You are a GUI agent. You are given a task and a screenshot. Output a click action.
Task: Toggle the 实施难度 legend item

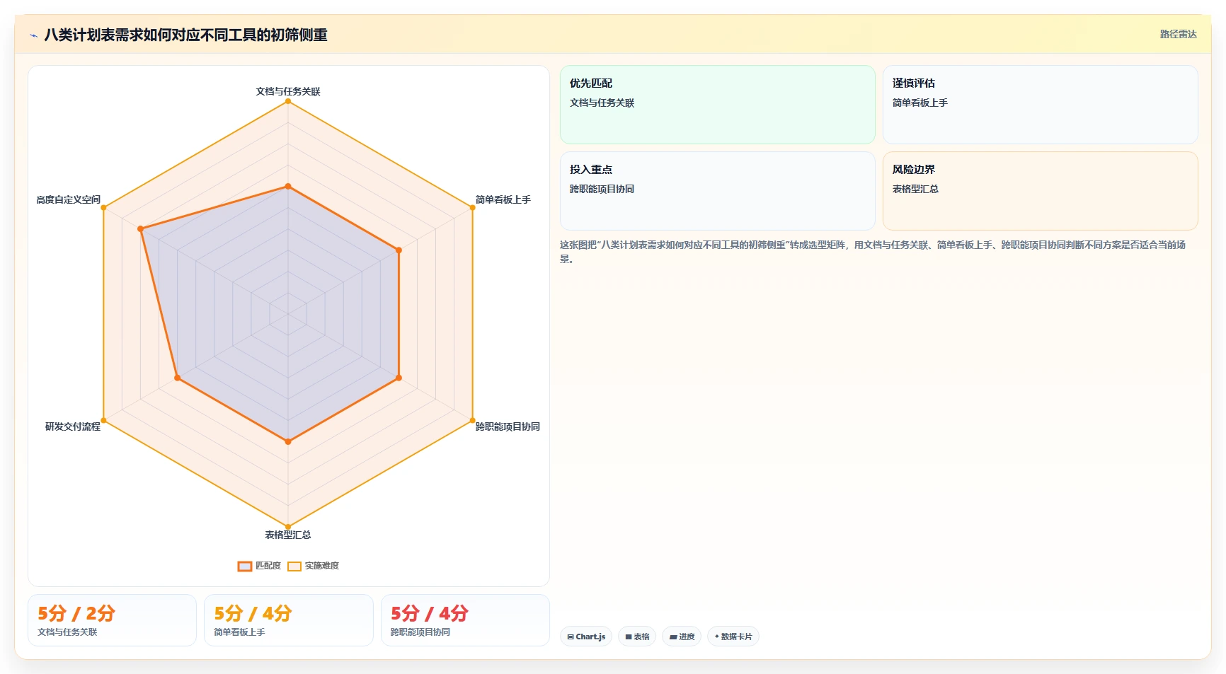(x=314, y=566)
